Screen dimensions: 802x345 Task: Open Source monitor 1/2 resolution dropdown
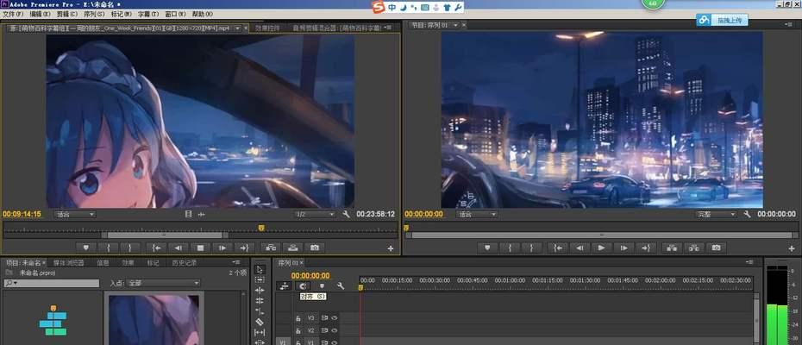click(x=315, y=215)
